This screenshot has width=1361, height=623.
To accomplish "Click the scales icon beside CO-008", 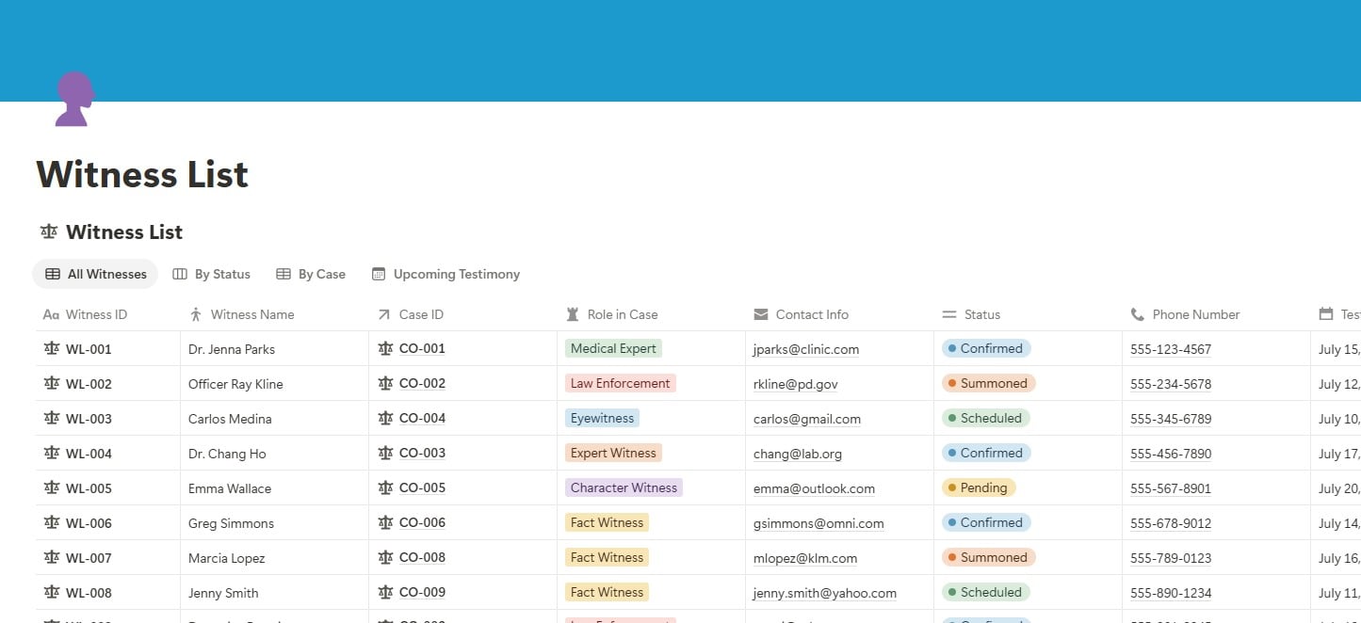I will point(385,557).
